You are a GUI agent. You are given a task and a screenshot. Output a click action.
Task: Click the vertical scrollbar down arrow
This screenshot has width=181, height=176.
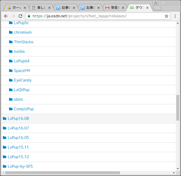tap(178, 169)
